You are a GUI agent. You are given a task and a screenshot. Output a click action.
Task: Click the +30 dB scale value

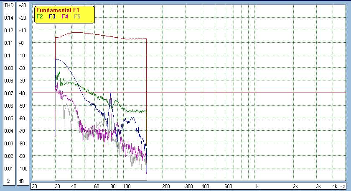pyautogui.click(x=23, y=5)
